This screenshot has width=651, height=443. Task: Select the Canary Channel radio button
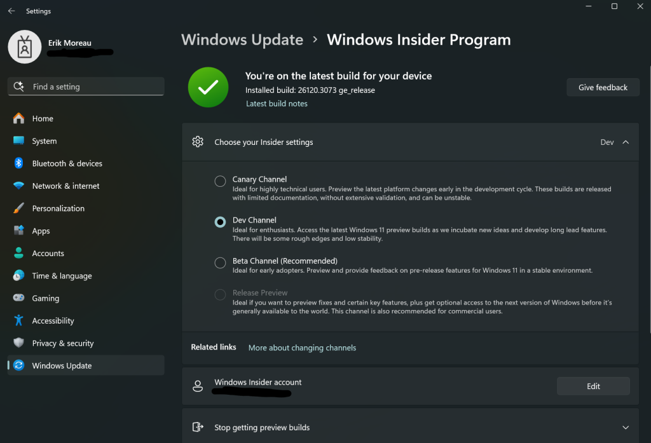point(220,181)
